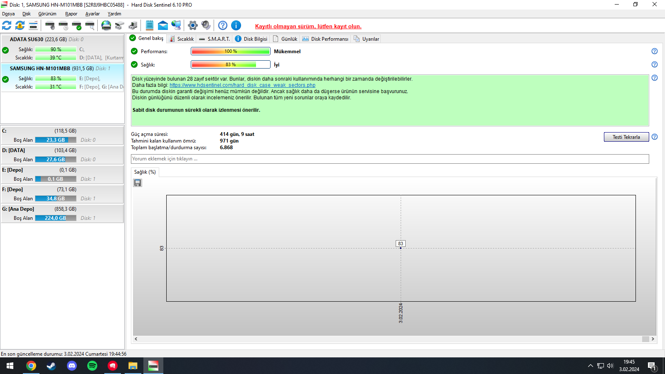Click the Performans 100 % bar
665x374 pixels.
click(231, 51)
